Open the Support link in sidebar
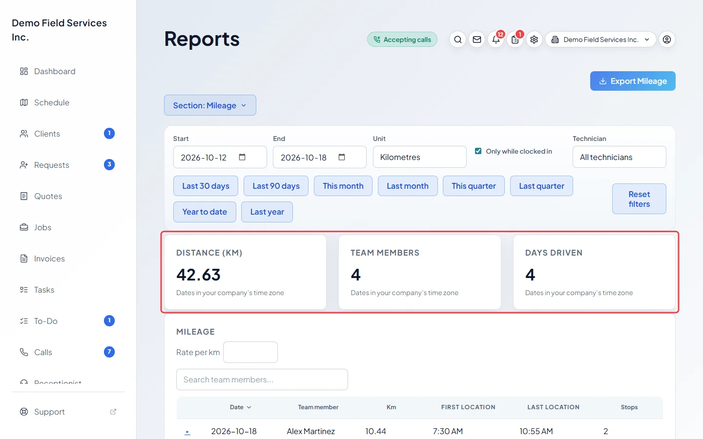The height and width of the screenshot is (439, 703). tap(68, 412)
